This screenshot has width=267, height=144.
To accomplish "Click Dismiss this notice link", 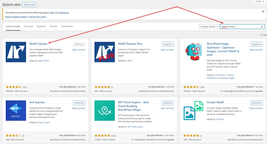I will (38, 17).
